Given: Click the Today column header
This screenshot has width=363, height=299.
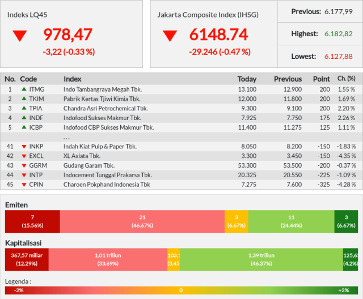Looking at the screenshot, I should [247, 79].
